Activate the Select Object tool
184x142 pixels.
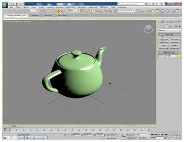coord(40,11)
